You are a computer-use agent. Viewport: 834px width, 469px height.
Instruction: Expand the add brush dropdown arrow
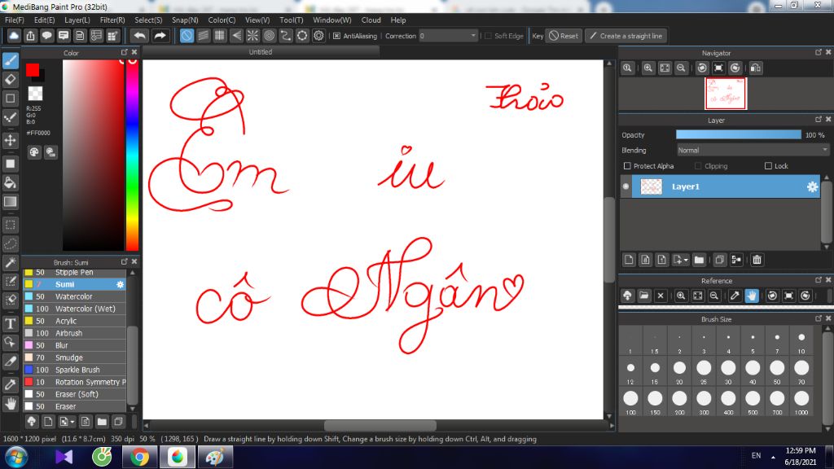pyautogui.click(x=72, y=422)
